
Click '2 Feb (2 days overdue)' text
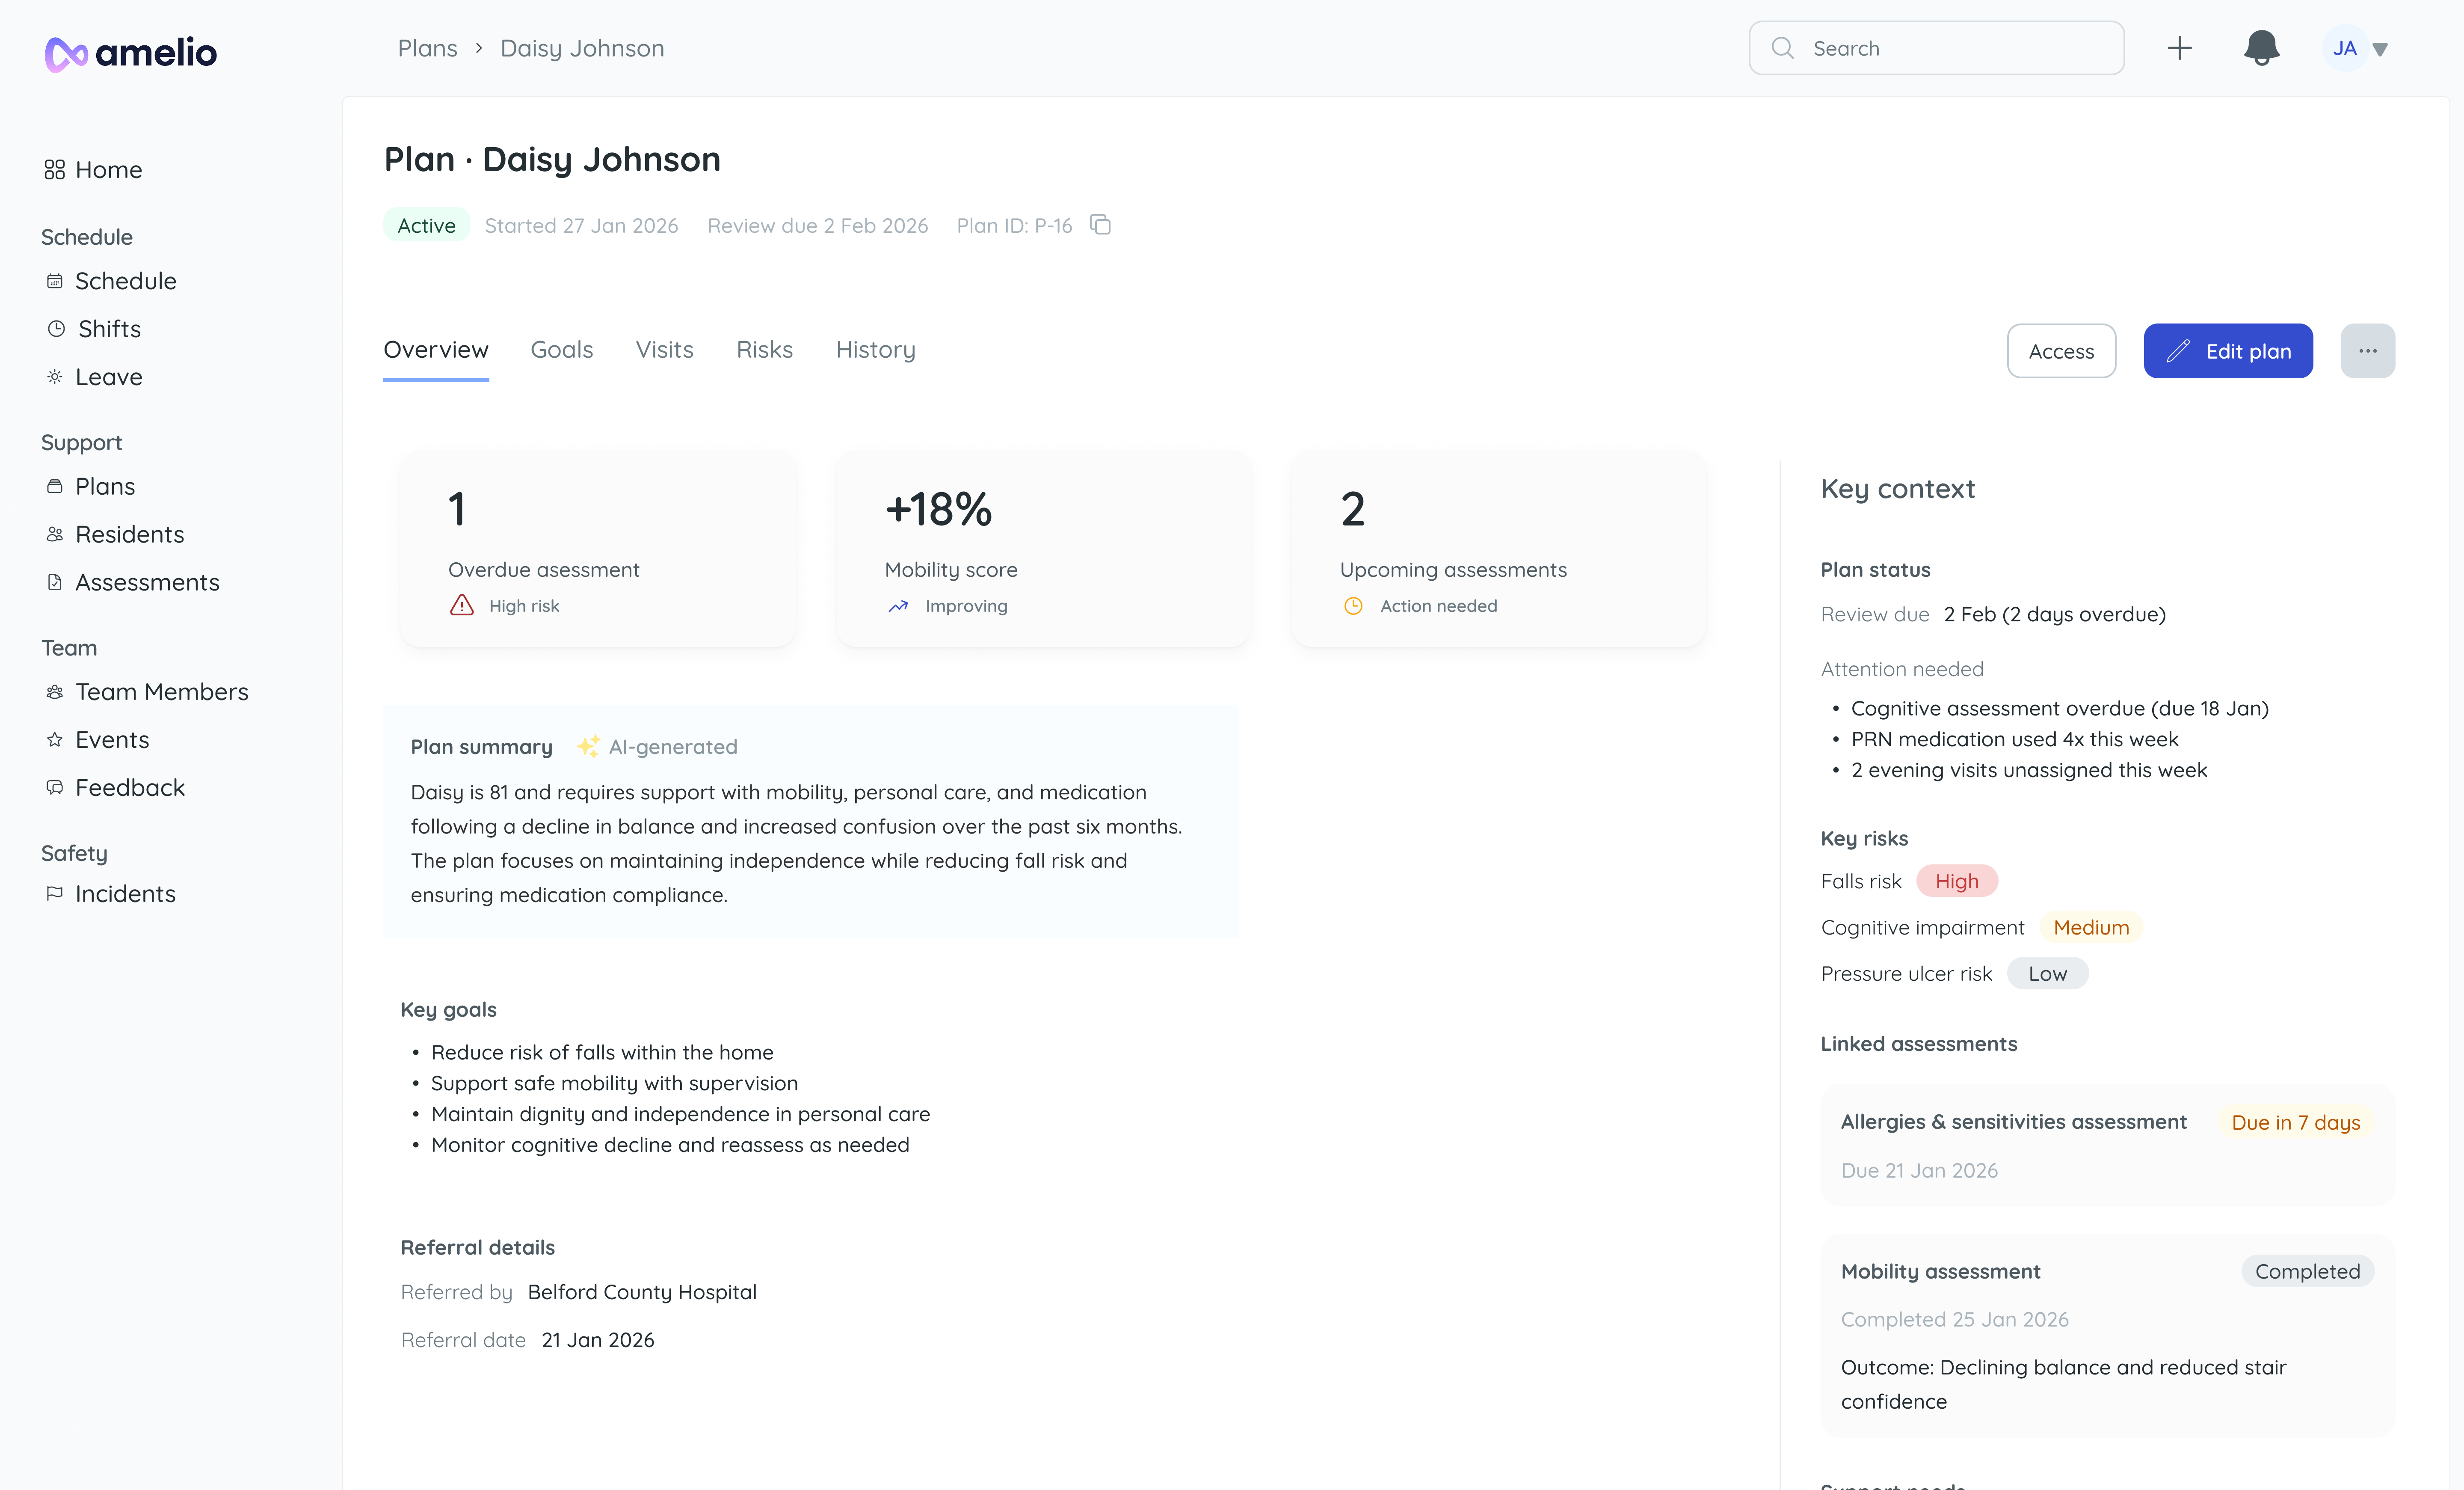2054,614
